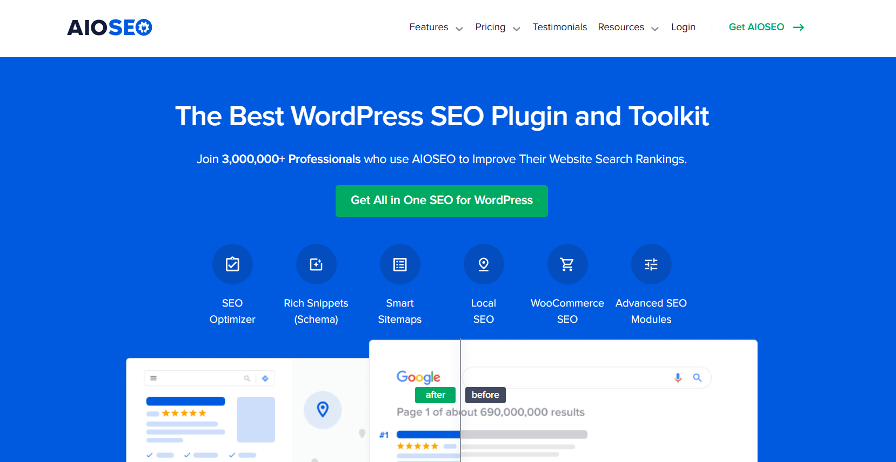Screen dimensions: 896x462
Task: Open the Login page
Action: click(x=683, y=28)
